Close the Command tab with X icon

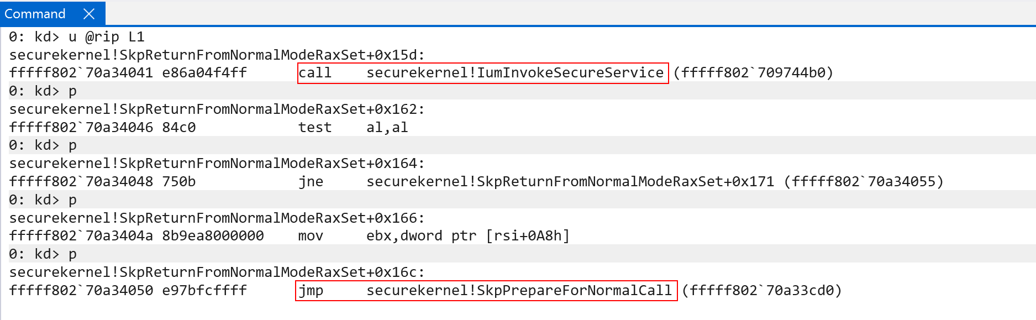89,14
